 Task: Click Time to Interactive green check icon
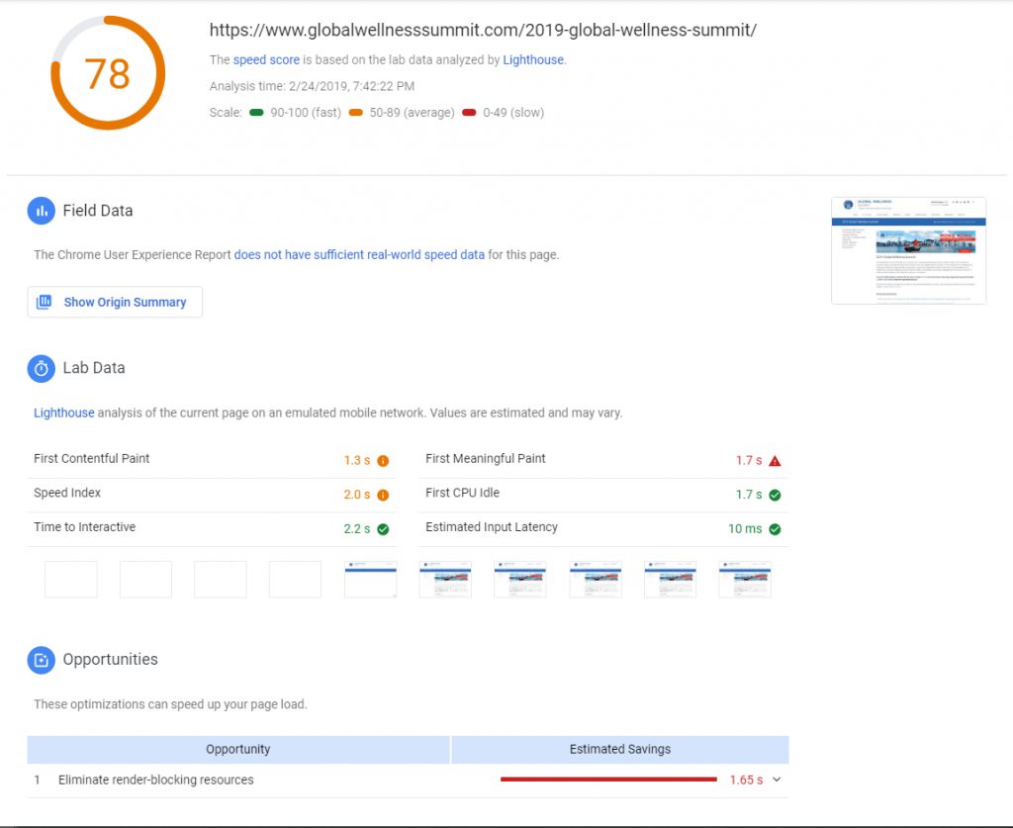383,529
